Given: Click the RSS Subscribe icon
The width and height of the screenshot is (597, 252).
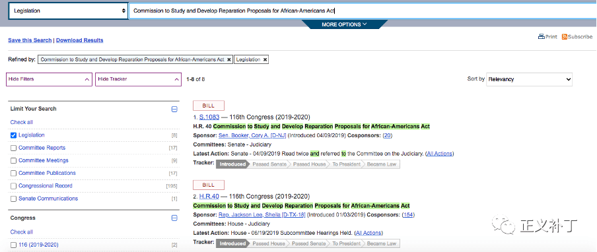Looking at the screenshot, I should (565, 37).
